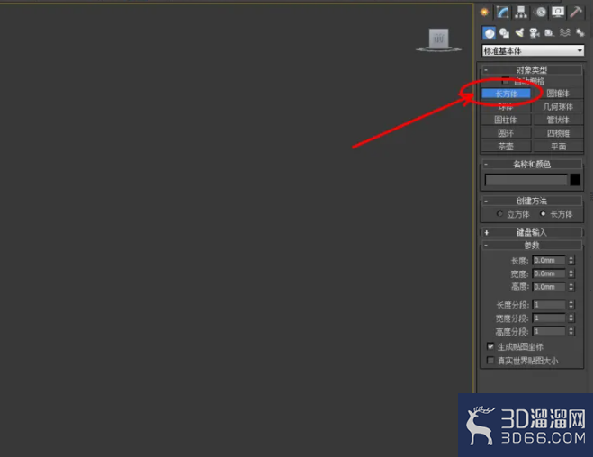The height and width of the screenshot is (457, 593).
Task: Select the Shapes category icon
Action: tap(504, 33)
